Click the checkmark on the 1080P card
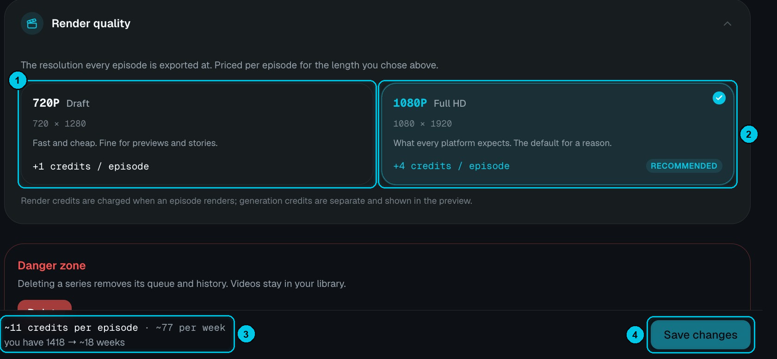 coord(719,98)
